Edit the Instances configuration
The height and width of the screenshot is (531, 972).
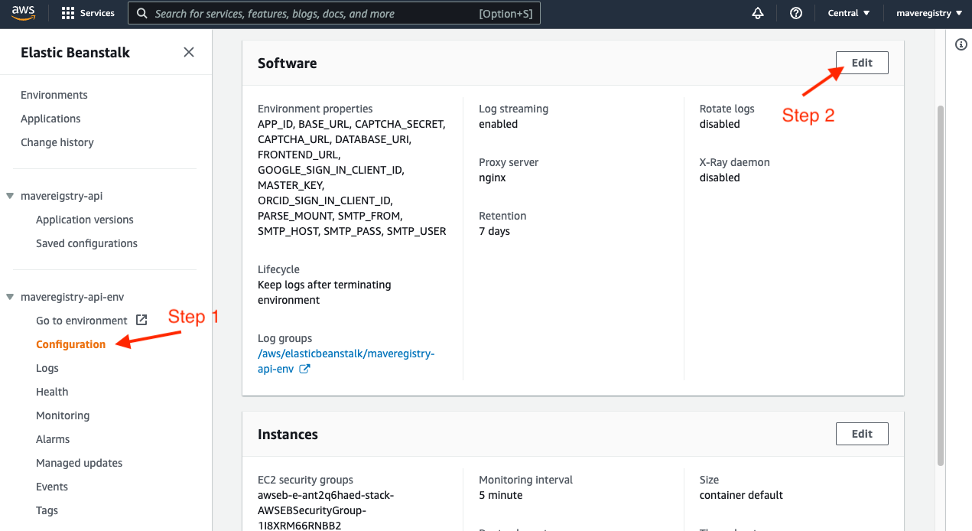coord(862,434)
